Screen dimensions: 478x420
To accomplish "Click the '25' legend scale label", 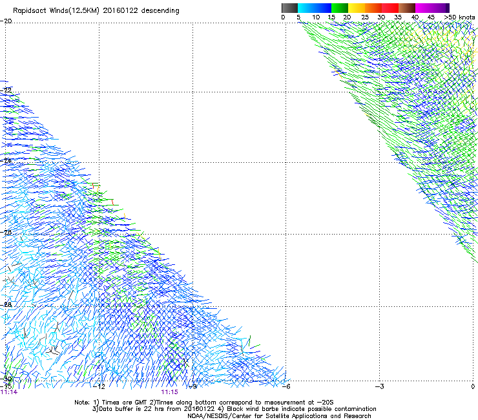I will (x=365, y=17).
